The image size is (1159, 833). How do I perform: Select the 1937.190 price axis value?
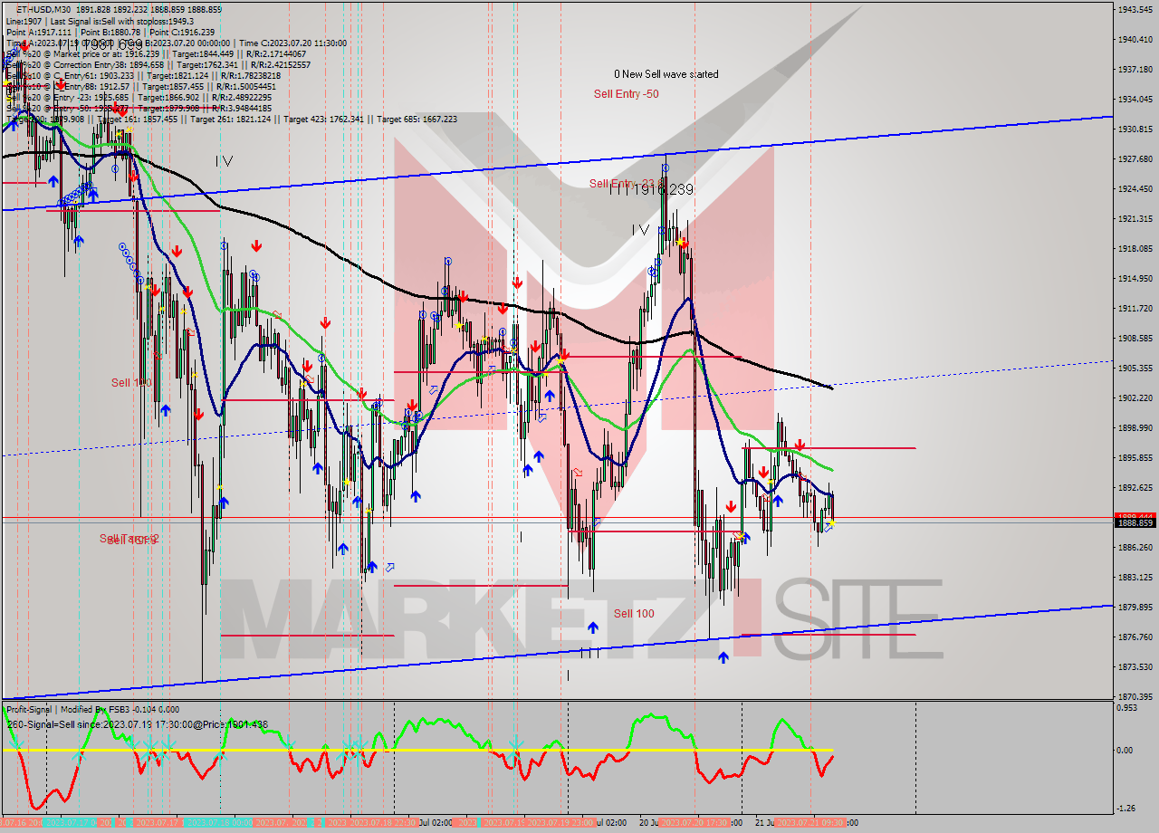click(1135, 69)
